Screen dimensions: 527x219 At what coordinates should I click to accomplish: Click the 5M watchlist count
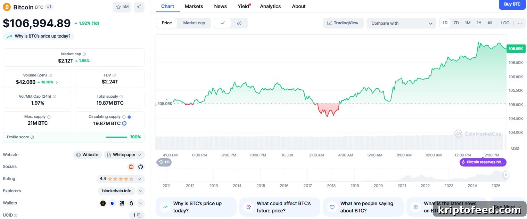[x=125, y=7]
